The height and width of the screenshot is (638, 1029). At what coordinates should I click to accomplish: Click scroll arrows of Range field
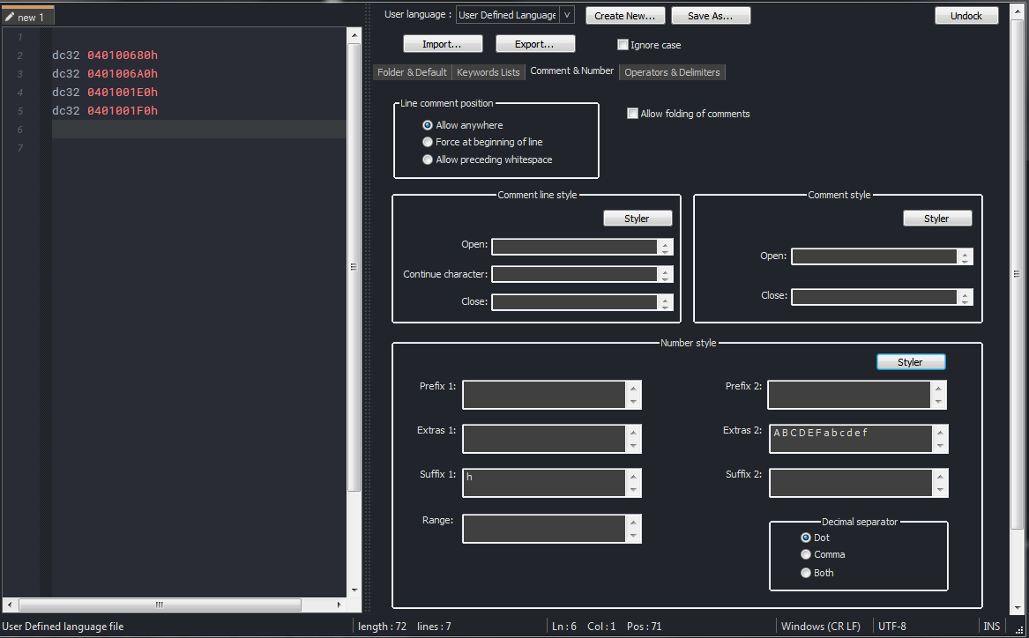pos(633,529)
